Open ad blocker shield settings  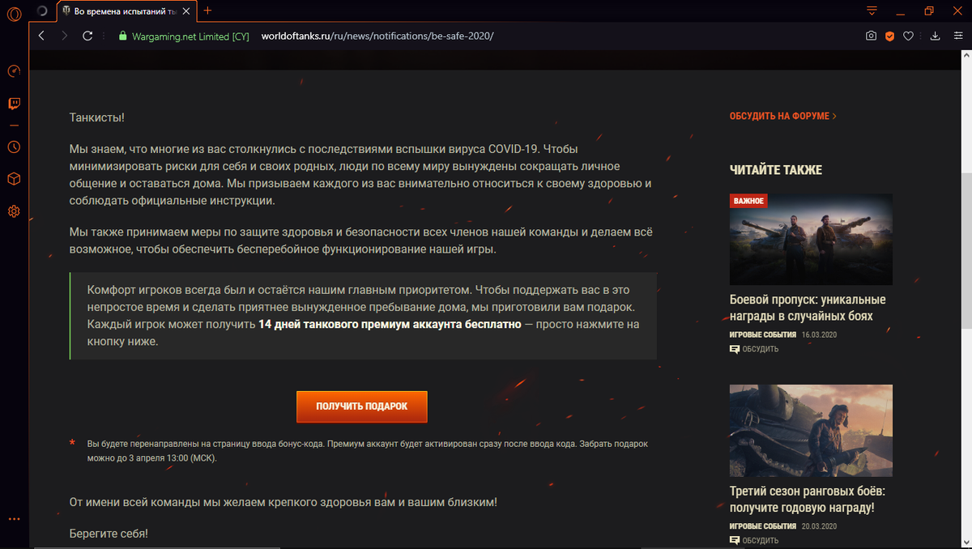tap(889, 36)
